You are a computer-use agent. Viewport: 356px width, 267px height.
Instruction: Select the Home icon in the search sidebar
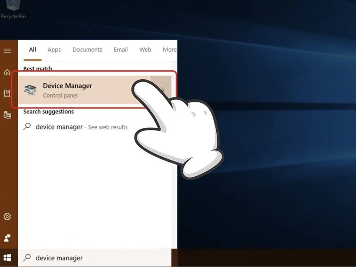(x=7, y=71)
